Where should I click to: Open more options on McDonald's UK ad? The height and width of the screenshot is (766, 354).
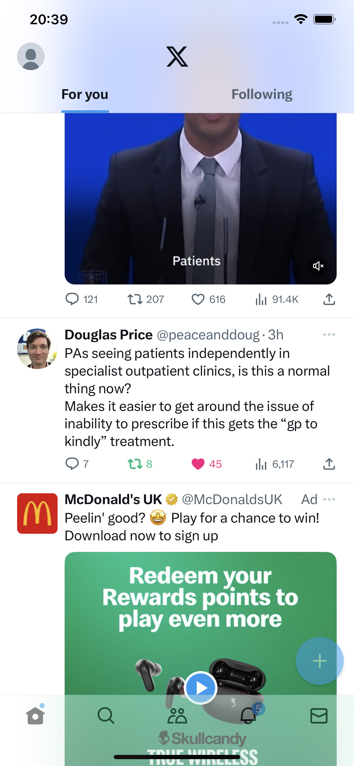[329, 499]
